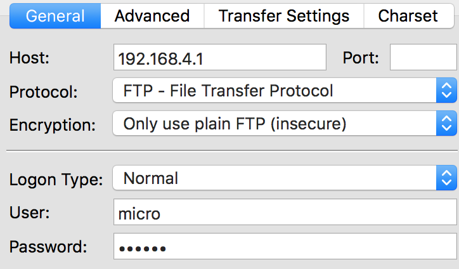
Task: Switch to the Advanced tab
Action: coord(152,16)
